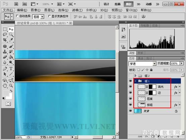The width and height of the screenshot is (186, 140).
Task: Click the 不透明度 value field
Action: point(175,64)
